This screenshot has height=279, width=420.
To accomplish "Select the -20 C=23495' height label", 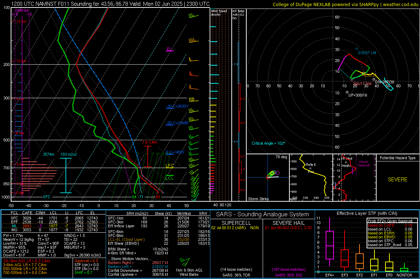I will click(x=177, y=123).
